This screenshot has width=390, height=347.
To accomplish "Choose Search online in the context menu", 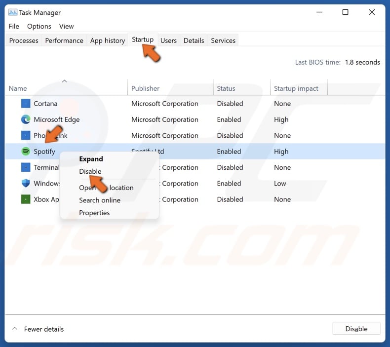I will 100,200.
